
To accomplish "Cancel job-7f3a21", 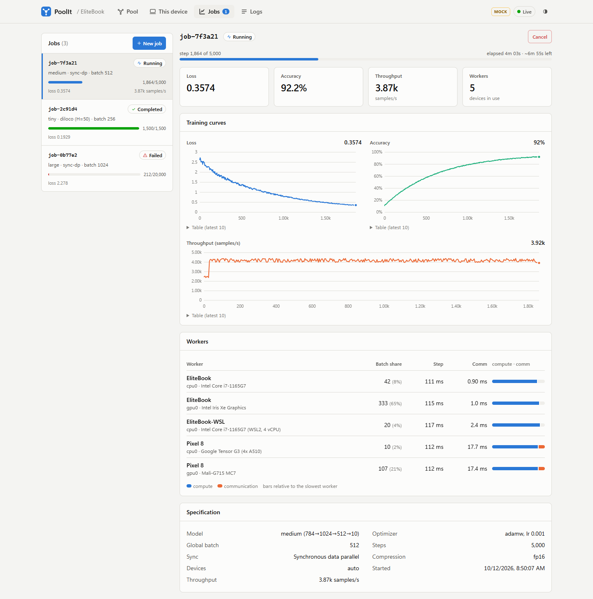I will pos(539,37).
